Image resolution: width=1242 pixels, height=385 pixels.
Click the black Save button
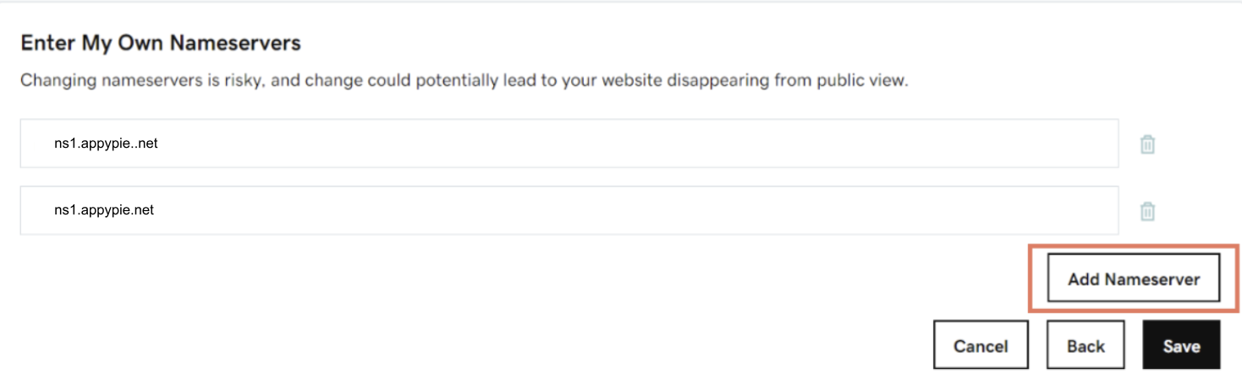tap(1181, 345)
